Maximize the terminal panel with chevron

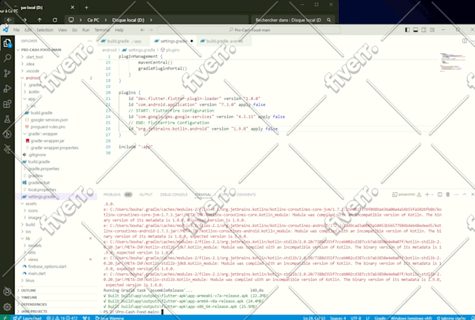[465, 194]
